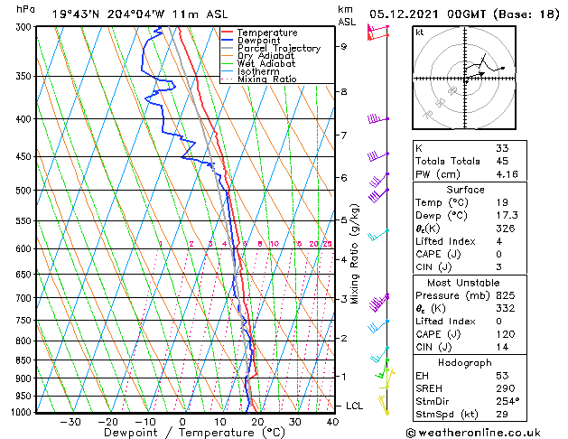
Task: Click the Totals Totals value 45
Action: tap(502, 161)
